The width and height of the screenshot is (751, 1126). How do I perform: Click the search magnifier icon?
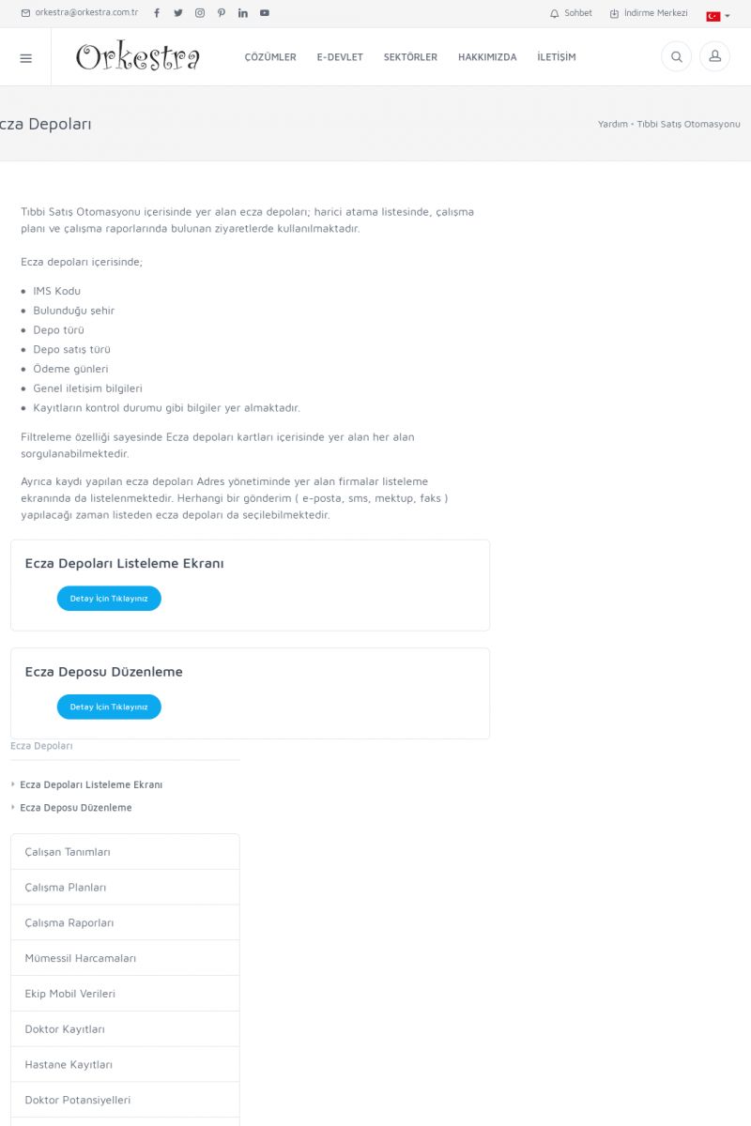pyautogui.click(x=676, y=57)
